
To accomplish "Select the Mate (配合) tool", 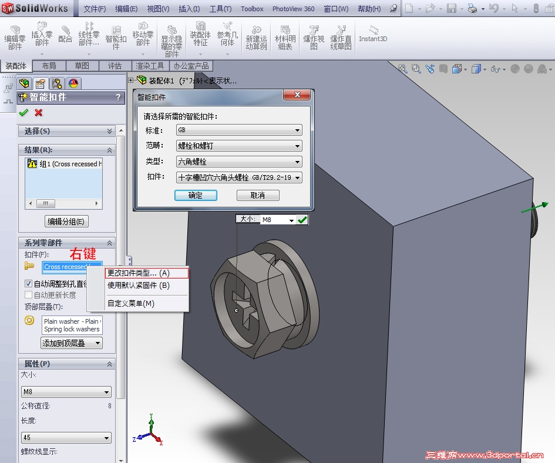I will (65, 35).
